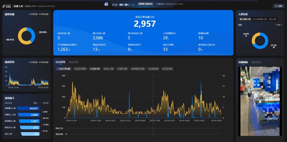Image resolution: width=287 pixels, height=142 pixels.
Task: Toggle 评论次数 series chip
Action: pyautogui.click(x=167, y=69)
